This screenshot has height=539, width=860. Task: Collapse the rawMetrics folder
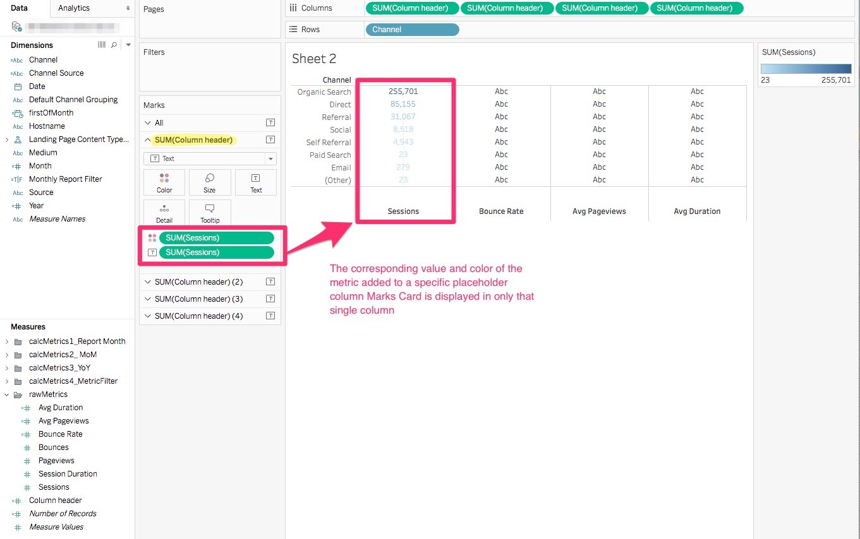pyautogui.click(x=6, y=394)
